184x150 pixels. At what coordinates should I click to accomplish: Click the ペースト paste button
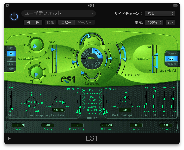point(84,22)
